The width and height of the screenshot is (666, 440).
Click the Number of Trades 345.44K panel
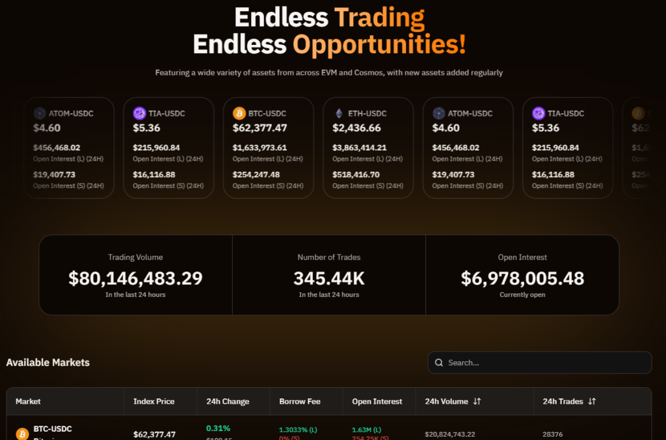tap(328, 275)
